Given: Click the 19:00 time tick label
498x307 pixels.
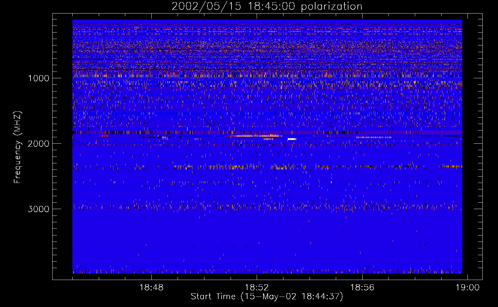Looking at the screenshot, I should [468, 288].
